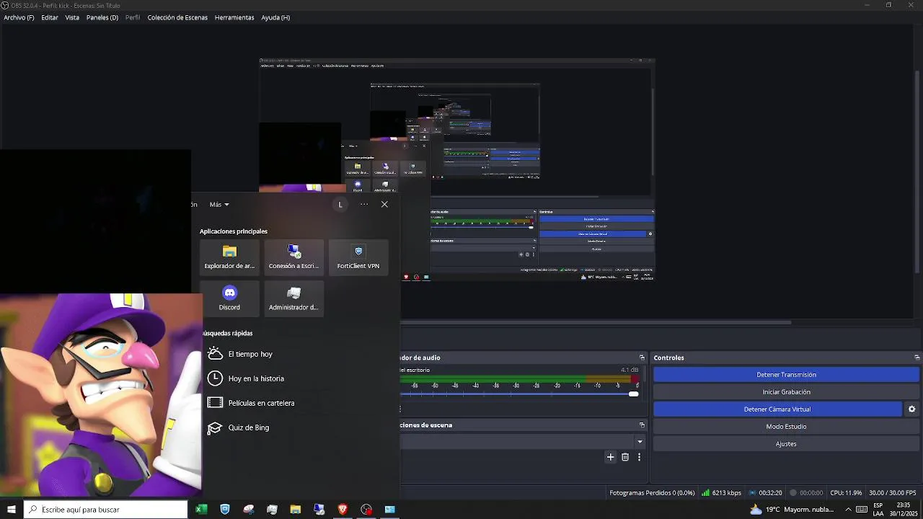Click the Fotogramas Perdidos status text
Viewport: 923px width, 519px height.
tap(652, 493)
